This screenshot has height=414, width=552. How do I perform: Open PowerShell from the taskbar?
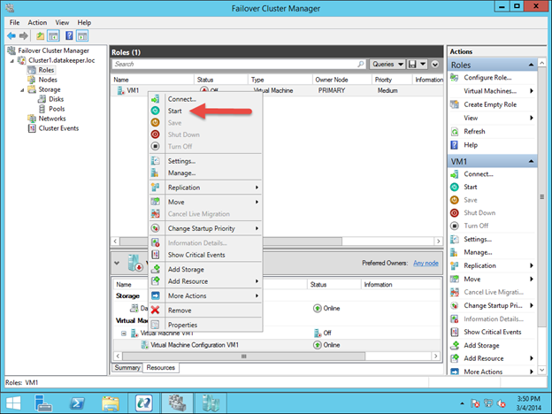[x=79, y=400]
